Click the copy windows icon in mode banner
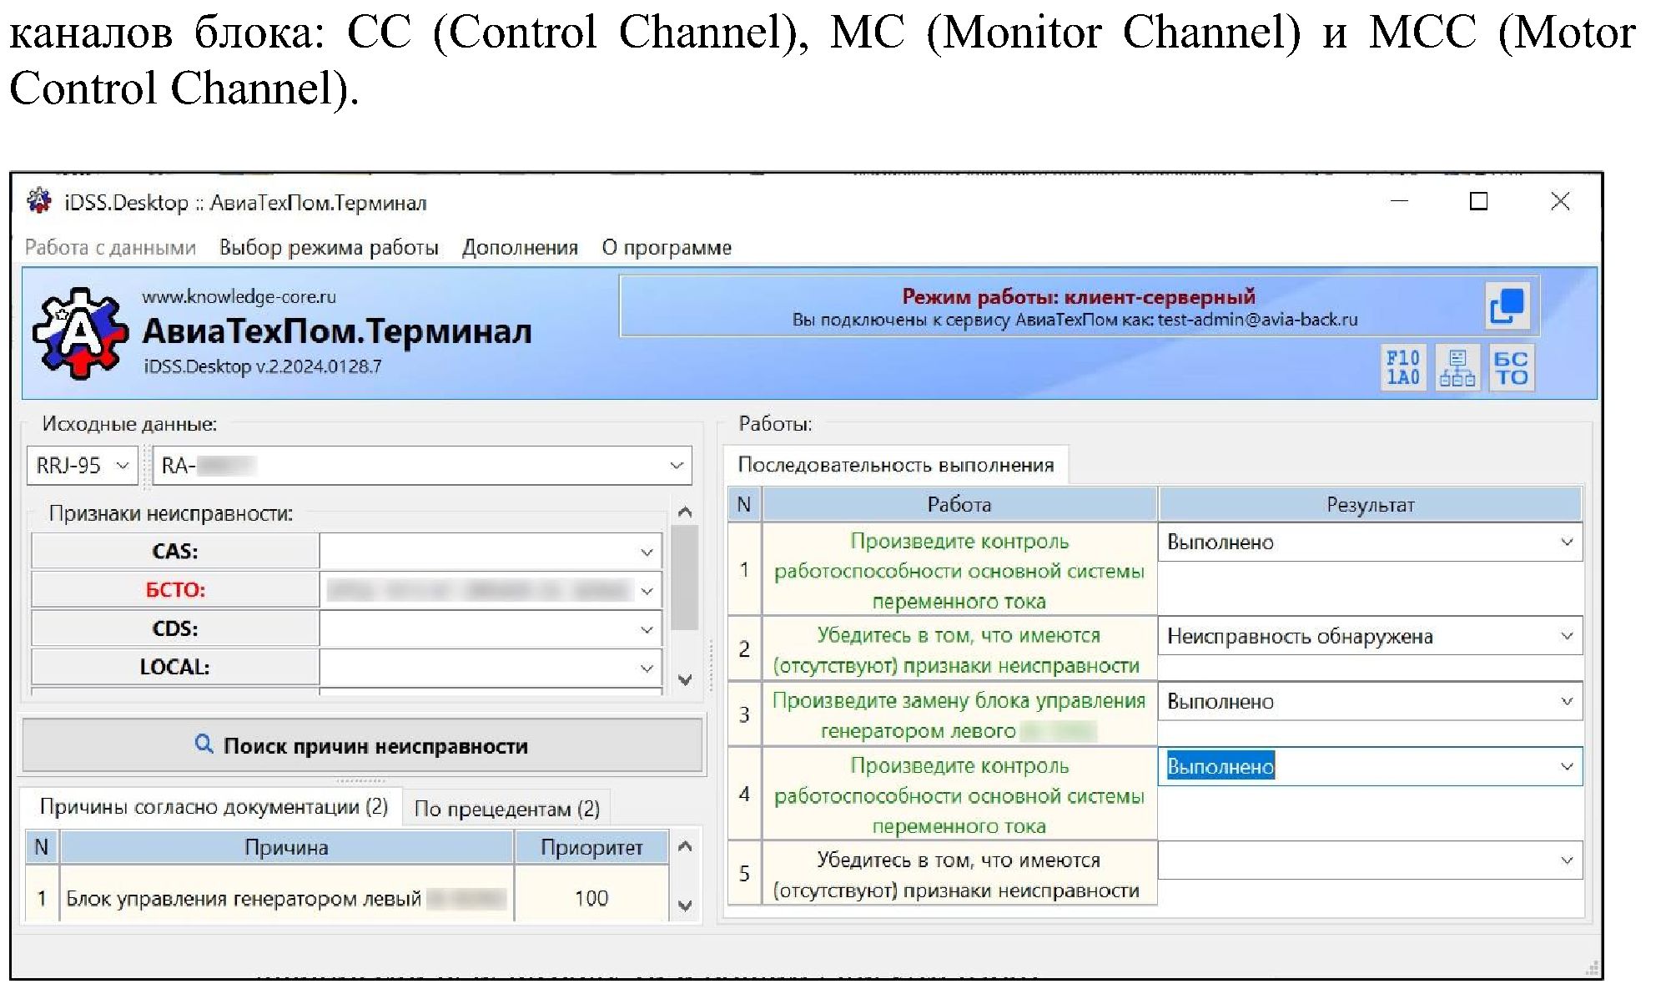 [x=1507, y=305]
